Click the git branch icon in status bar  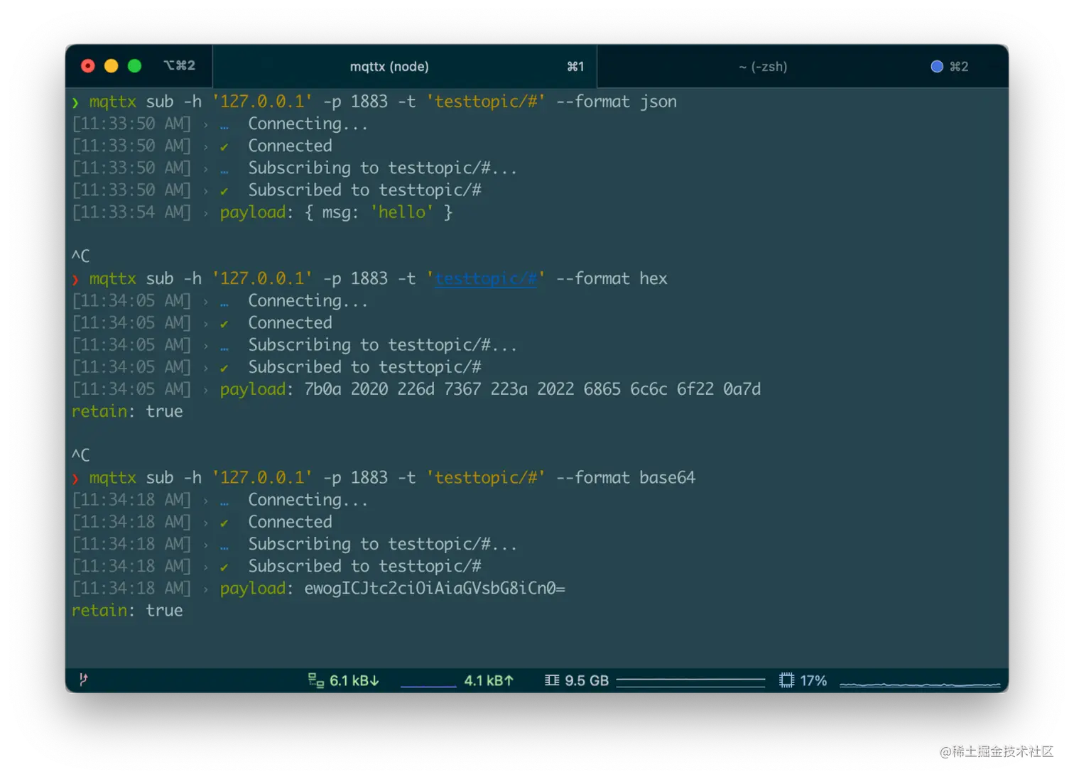tap(83, 680)
